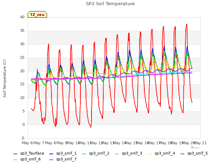Click the SP3 Soil Temperature chart title
This screenshot has width=221, height=166.
(110, 4)
